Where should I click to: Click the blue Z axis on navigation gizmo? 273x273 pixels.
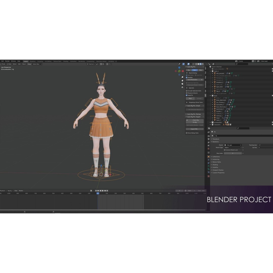[179, 67]
